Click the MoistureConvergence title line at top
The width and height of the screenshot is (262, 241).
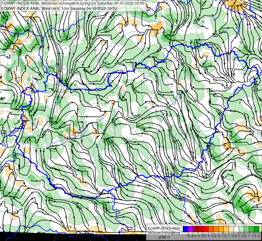(x=73, y=3)
